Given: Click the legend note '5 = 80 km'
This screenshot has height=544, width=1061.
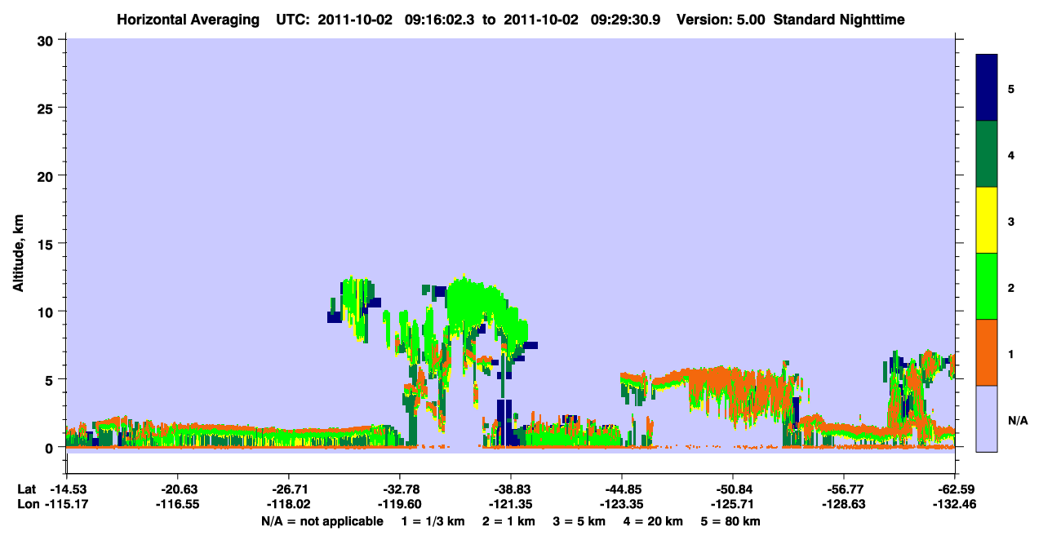Looking at the screenshot, I should pyautogui.click(x=730, y=520).
